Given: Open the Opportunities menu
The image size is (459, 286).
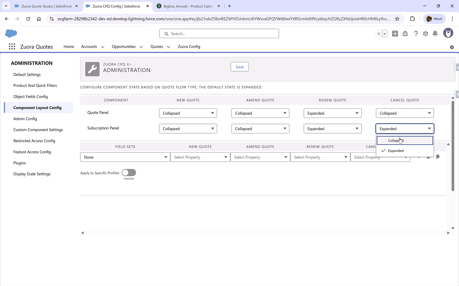Looking at the screenshot, I should (124, 46).
